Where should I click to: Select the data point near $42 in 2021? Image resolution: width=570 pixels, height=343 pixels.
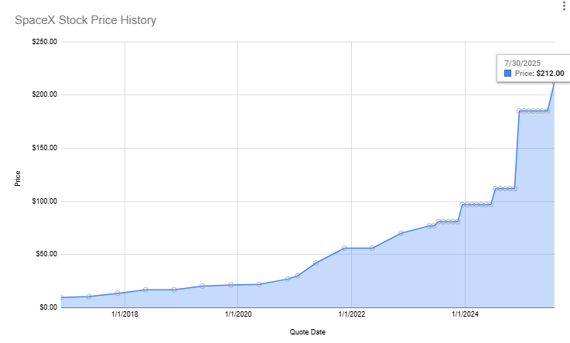[316, 263]
